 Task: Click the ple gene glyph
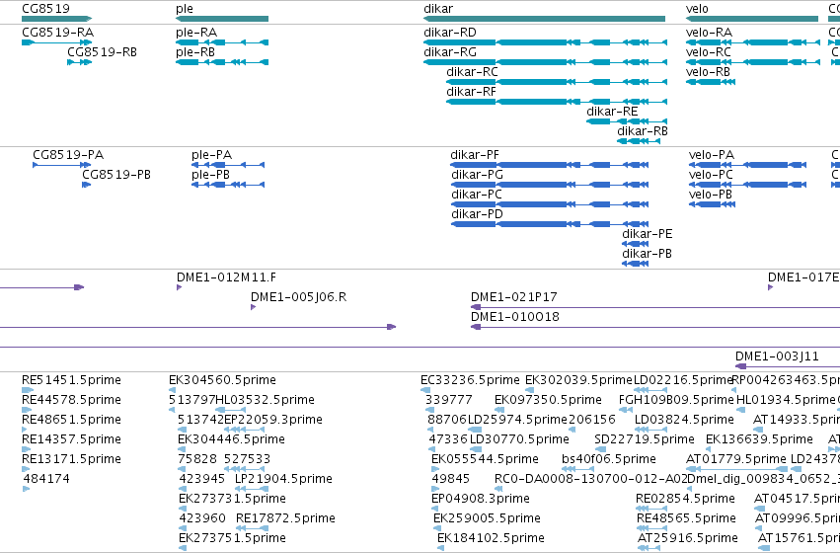pyautogui.click(x=222, y=19)
